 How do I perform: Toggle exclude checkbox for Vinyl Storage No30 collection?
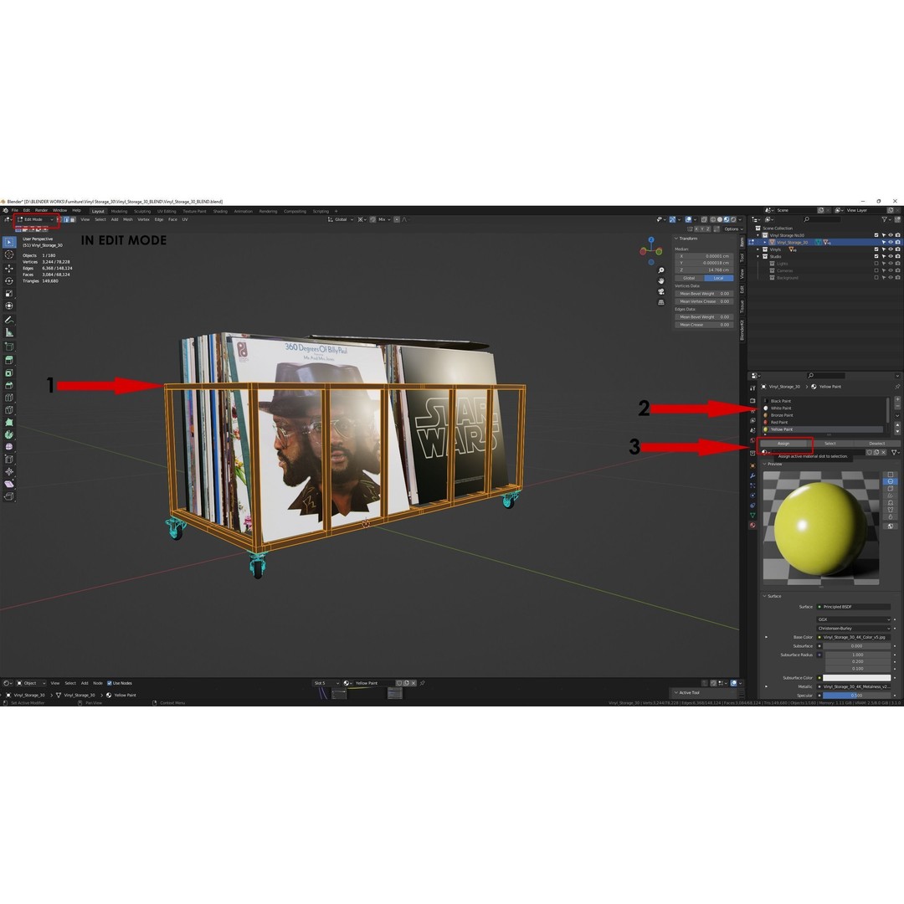click(876, 235)
